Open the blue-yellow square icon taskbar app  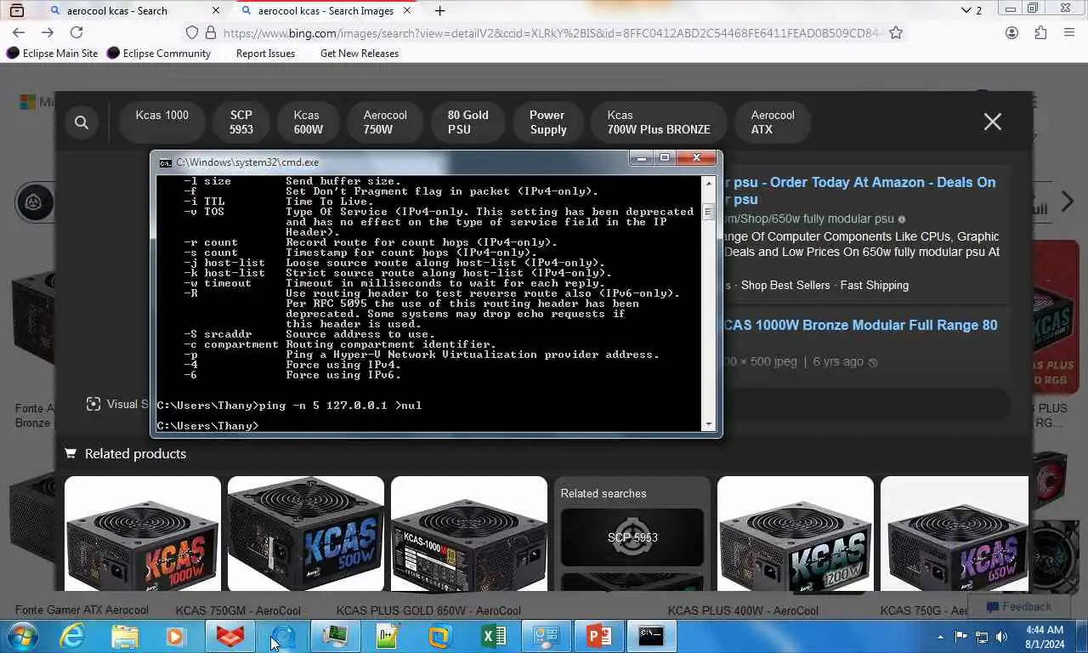tap(440, 636)
